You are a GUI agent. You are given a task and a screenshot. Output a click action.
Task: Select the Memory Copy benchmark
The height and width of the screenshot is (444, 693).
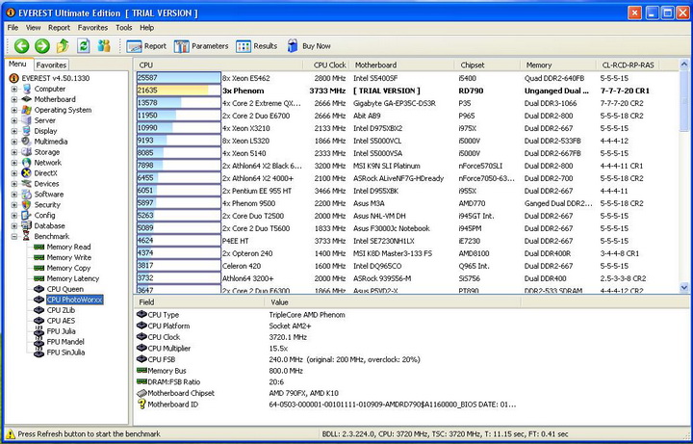pos(68,268)
